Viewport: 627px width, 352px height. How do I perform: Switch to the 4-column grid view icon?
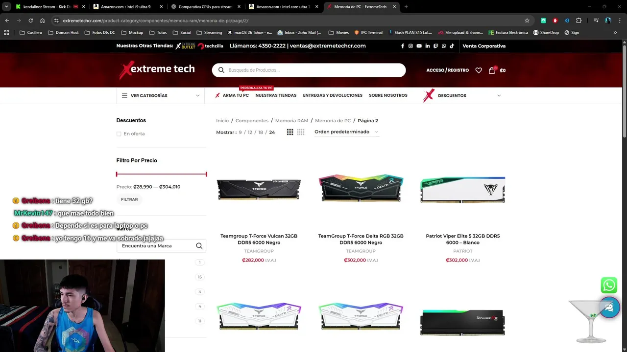(301, 132)
